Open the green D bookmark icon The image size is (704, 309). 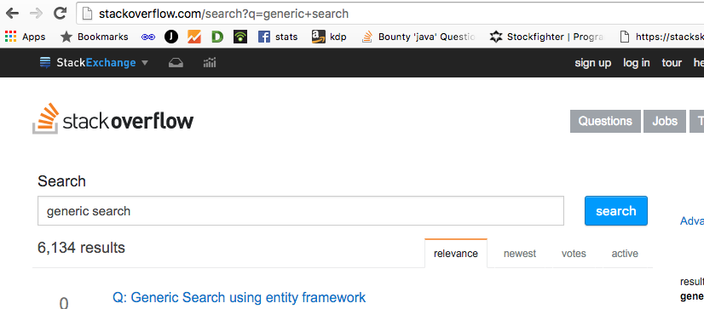click(217, 37)
